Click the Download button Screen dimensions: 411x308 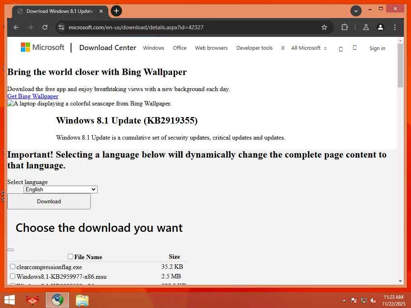point(49,201)
